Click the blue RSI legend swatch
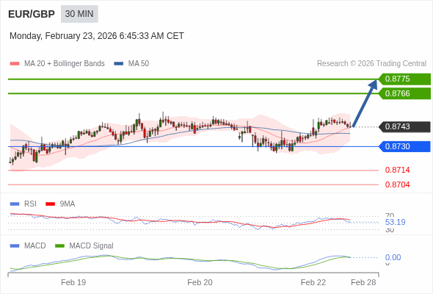This screenshot has width=433, height=294. click(15, 204)
